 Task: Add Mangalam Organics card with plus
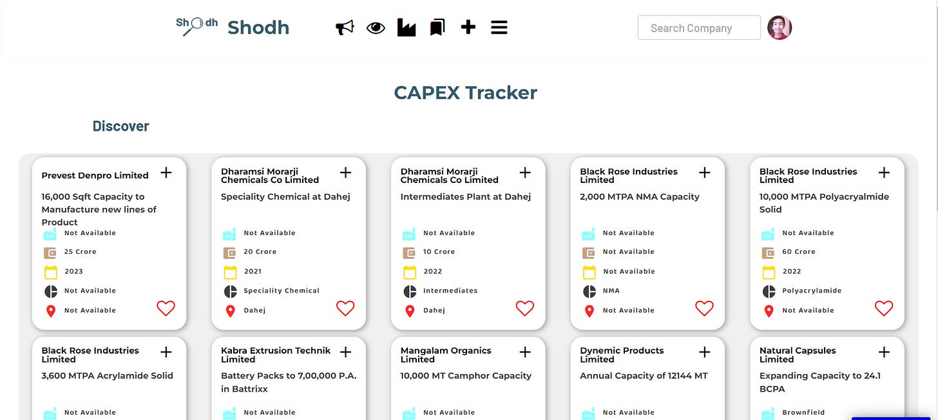pos(525,352)
